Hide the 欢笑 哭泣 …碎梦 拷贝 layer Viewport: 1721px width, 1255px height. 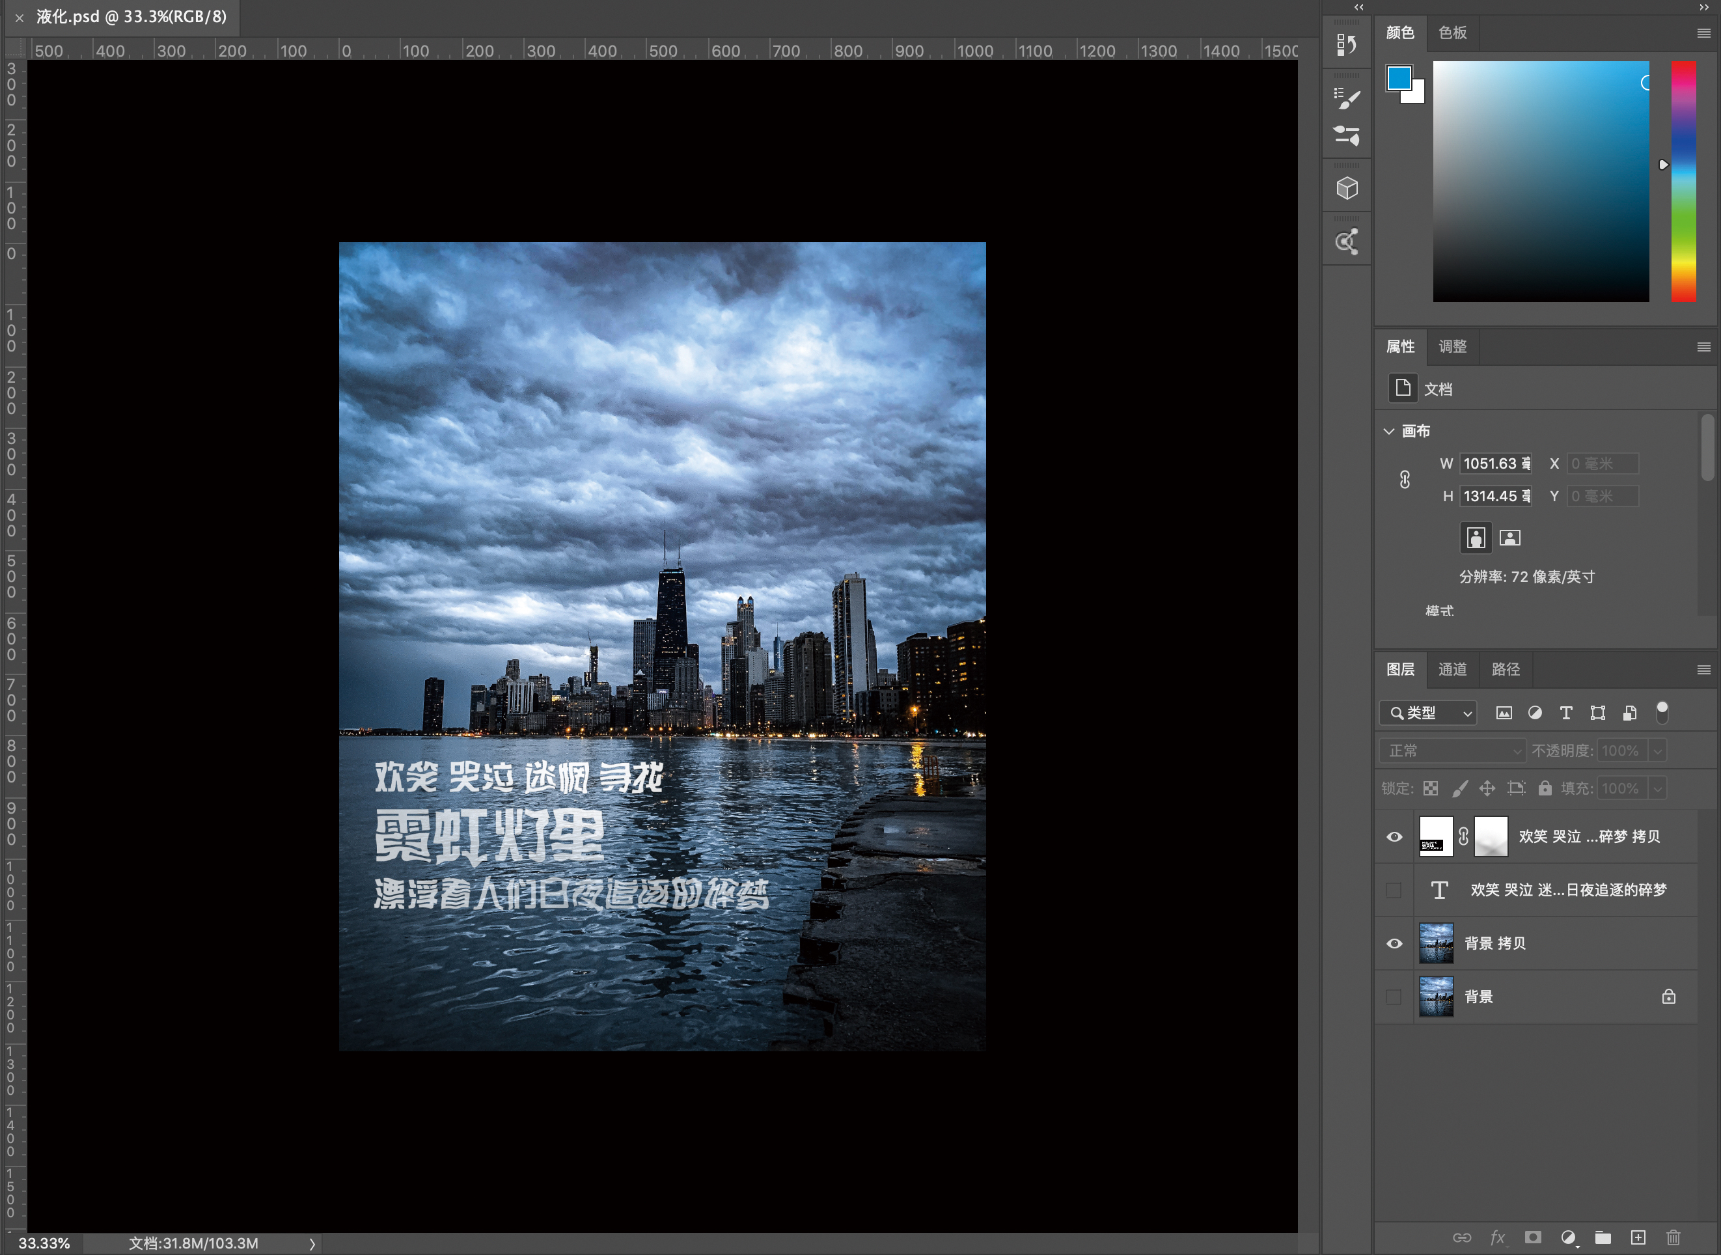1394,836
